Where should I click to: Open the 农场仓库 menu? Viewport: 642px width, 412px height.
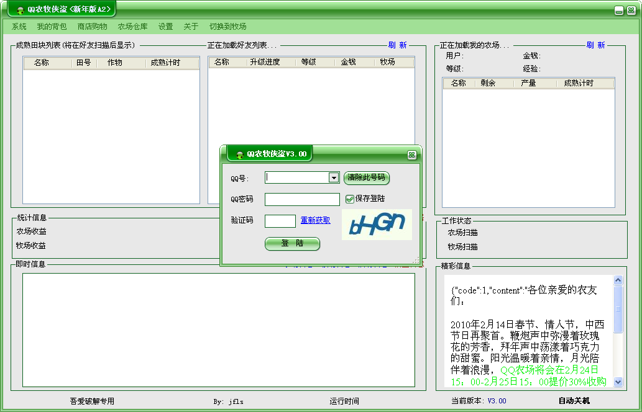point(132,27)
